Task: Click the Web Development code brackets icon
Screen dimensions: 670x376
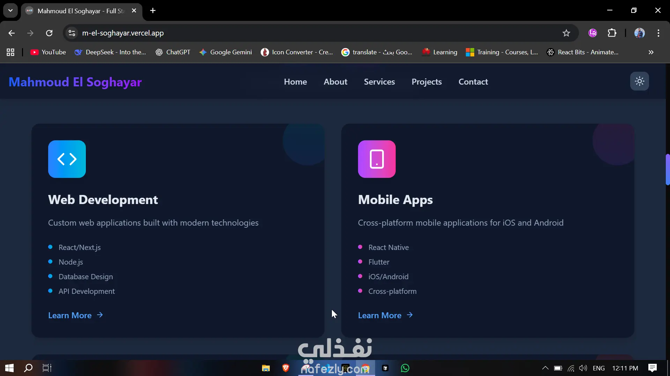Action: [x=67, y=159]
